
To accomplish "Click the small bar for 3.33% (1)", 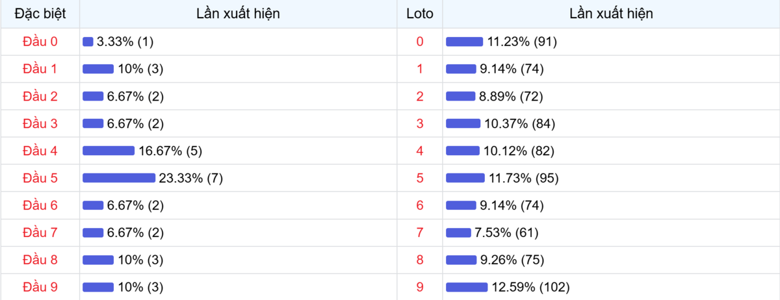I will (88, 42).
